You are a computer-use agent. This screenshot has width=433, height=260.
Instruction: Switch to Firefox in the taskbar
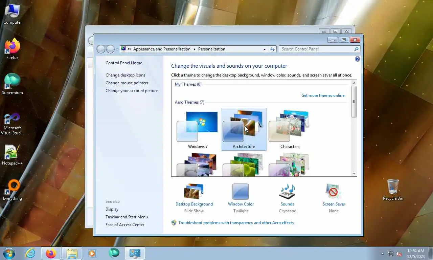51,253
